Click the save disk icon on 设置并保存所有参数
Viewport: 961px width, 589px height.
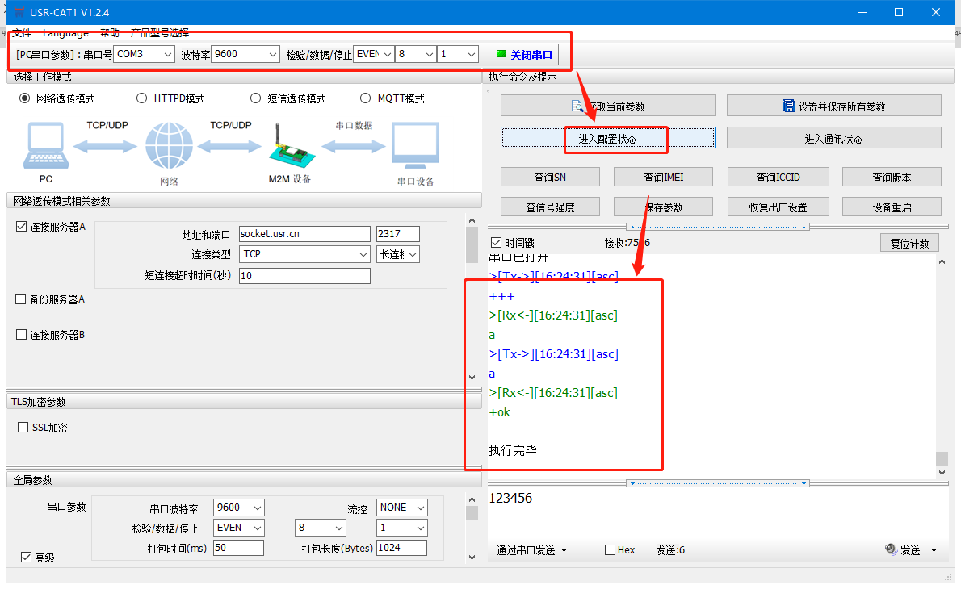click(789, 106)
